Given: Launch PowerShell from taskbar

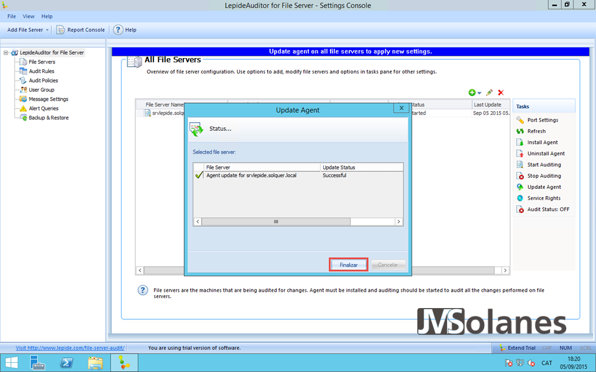Looking at the screenshot, I should coord(67,363).
